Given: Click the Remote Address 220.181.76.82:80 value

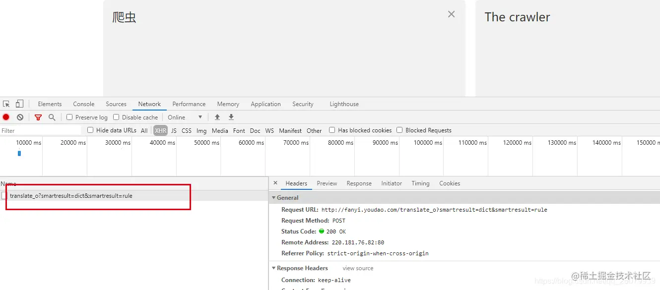Looking at the screenshot, I should (358, 242).
